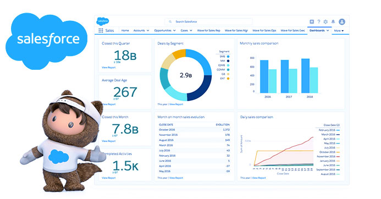Expand the Accounts tab dropdown chevron
This screenshot has height=199, width=381.
(148, 31)
